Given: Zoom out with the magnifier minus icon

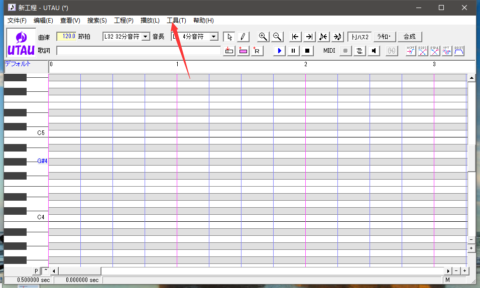Looking at the screenshot, I should pos(277,37).
